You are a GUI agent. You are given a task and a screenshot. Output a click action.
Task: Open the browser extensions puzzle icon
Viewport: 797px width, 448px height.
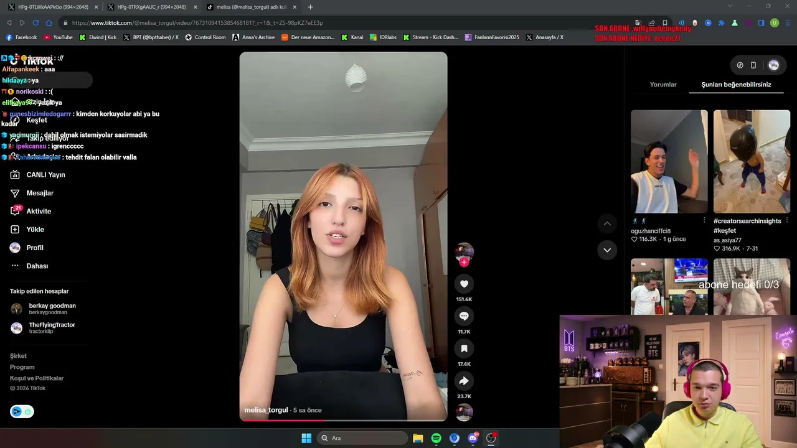point(722,23)
